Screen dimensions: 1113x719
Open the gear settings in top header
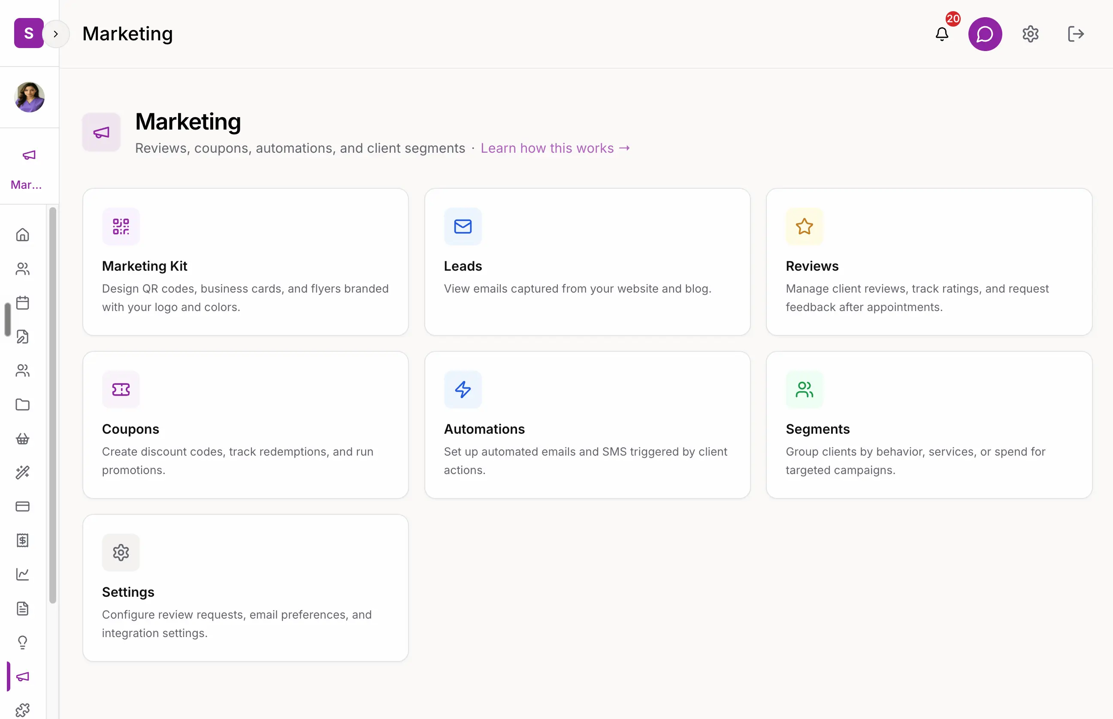click(x=1030, y=34)
